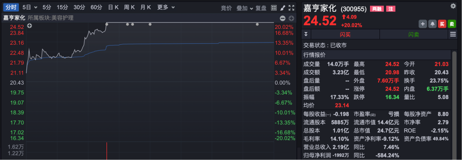
Task: Click the 振幅 amplitude value 17.33%
Action: click(339, 97)
